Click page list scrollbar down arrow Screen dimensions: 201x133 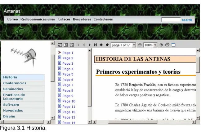[x=90, y=122]
